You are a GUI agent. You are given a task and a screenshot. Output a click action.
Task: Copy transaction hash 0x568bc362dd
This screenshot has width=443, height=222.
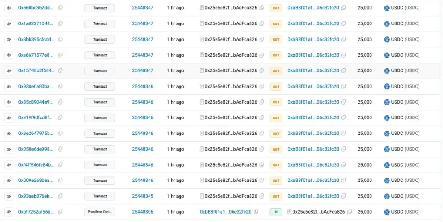(60, 8)
